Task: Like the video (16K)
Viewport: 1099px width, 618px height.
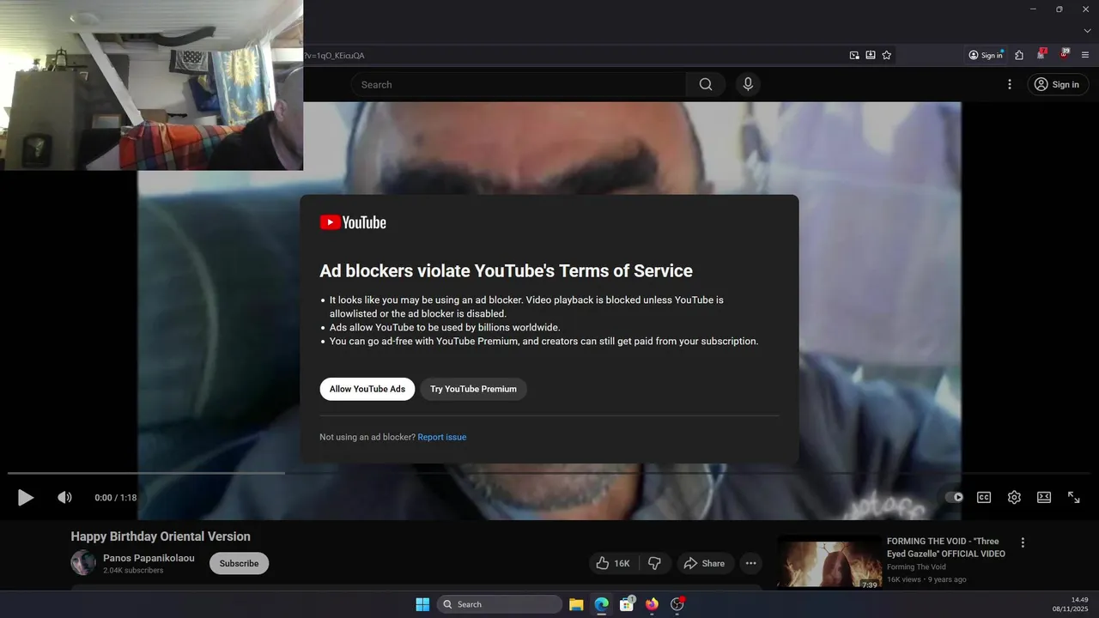Action: pos(614,563)
